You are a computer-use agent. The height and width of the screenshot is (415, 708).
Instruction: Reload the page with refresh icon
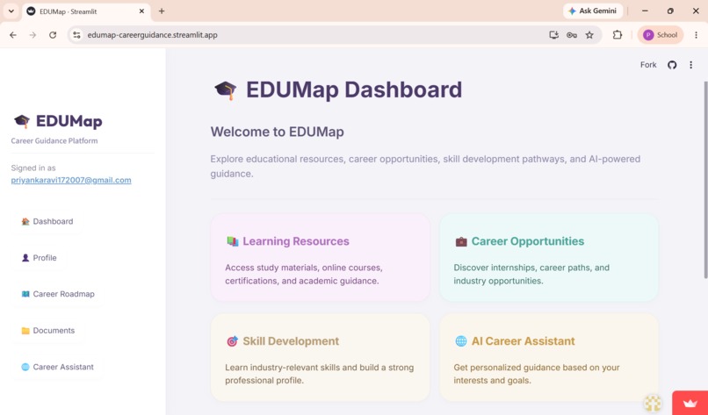click(53, 35)
